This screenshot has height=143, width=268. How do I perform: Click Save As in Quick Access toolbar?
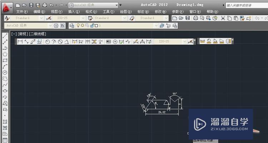[38, 5]
